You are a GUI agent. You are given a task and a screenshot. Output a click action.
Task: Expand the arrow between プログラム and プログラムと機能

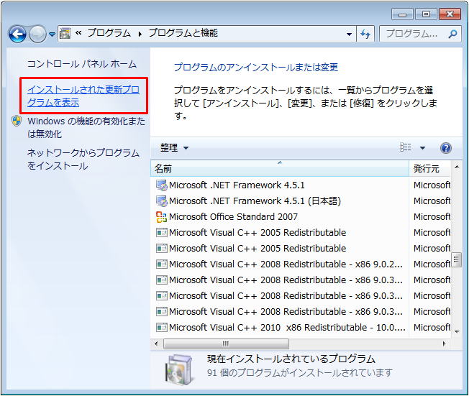[140, 34]
